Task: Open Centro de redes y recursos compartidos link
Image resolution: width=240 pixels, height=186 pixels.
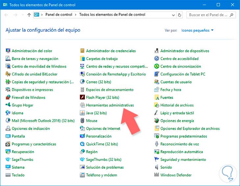Action: pyautogui.click(x=117, y=67)
